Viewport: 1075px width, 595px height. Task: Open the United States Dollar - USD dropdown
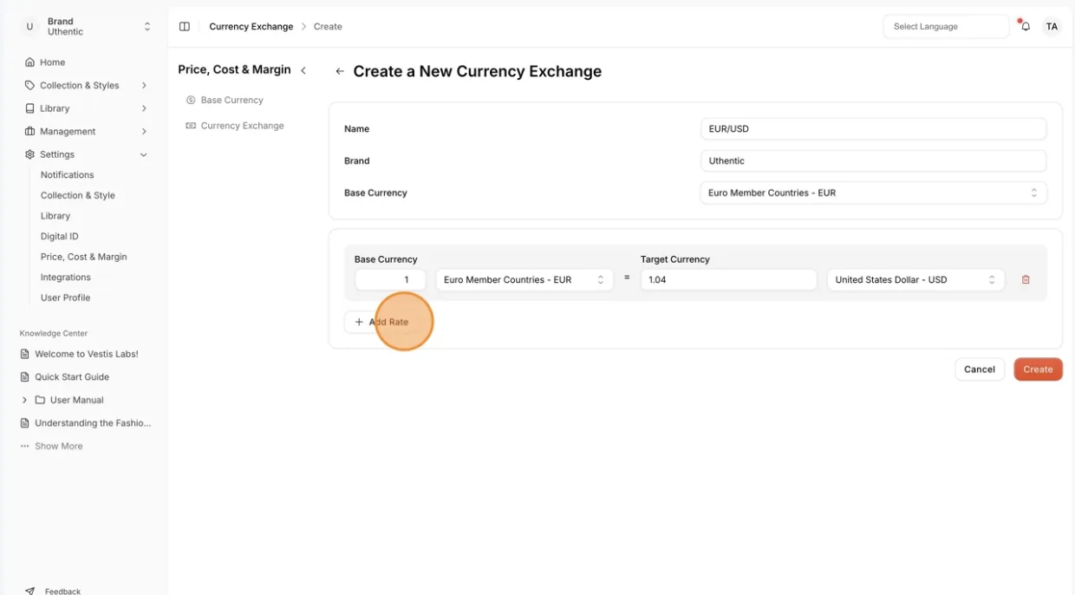click(x=915, y=280)
